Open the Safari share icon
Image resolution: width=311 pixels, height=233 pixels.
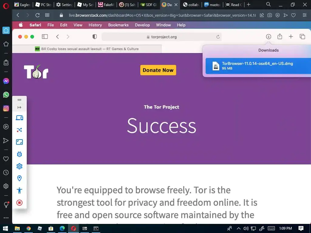[x=280, y=36]
